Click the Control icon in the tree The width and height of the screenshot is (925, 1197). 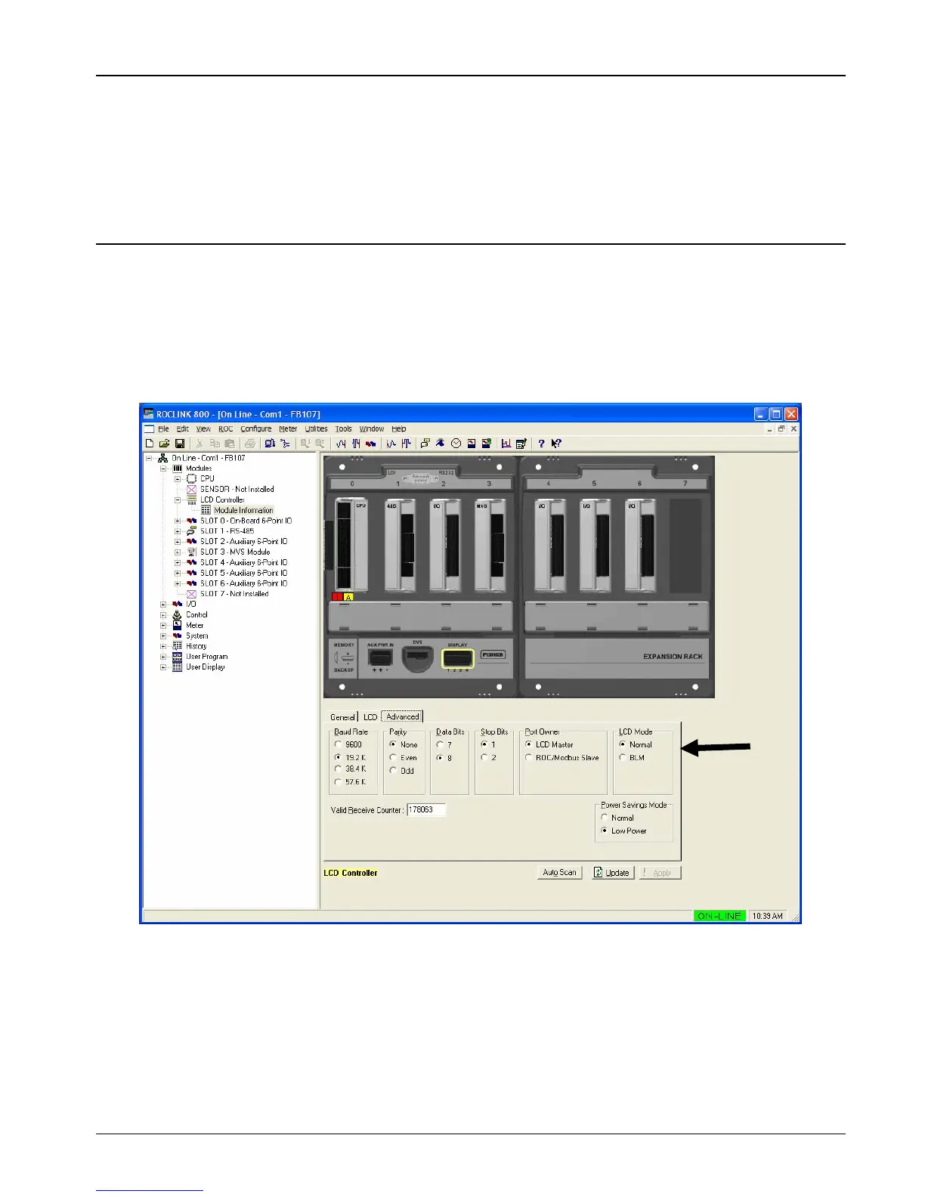point(178,615)
